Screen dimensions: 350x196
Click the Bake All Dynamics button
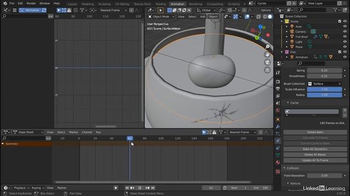click(315, 149)
